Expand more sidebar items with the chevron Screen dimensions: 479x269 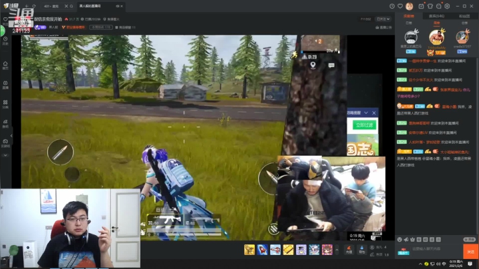click(5, 155)
